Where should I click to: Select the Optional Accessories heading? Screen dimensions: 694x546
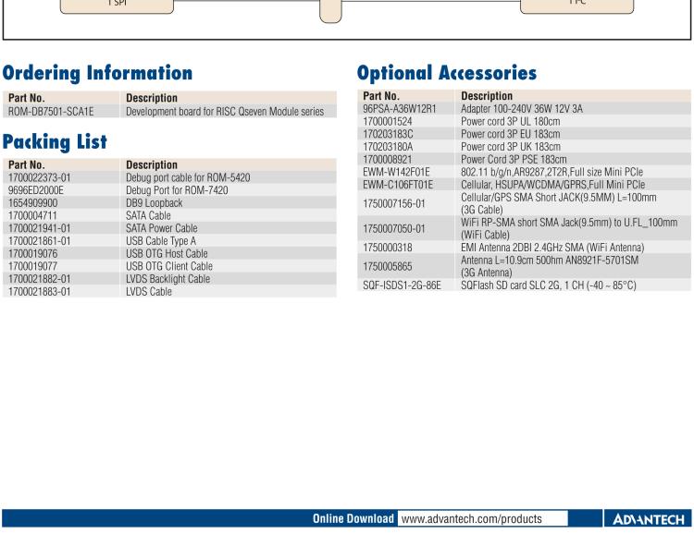[447, 72]
